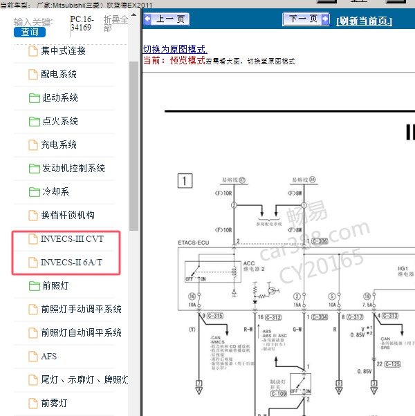Expand the 发动机控制系统 folder
This screenshot has height=416, width=415.
tap(73, 168)
